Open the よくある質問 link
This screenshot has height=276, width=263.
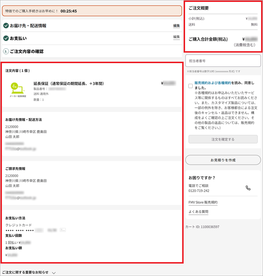198,211
